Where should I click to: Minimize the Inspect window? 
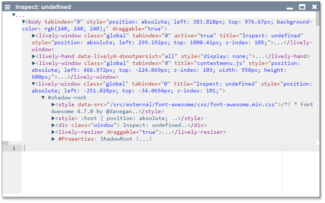289,7
